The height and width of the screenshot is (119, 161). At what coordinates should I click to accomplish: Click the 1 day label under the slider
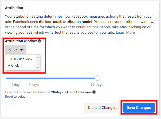pos(15,85)
